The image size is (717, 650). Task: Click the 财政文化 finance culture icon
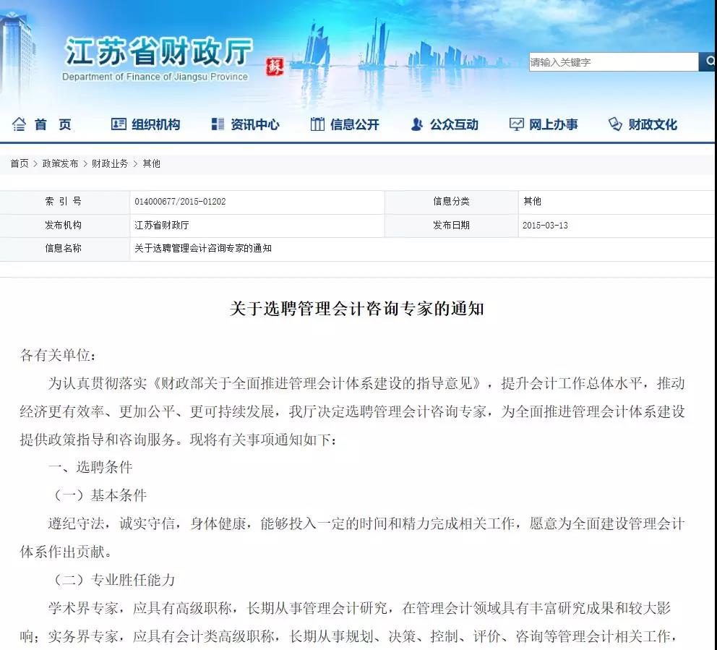[x=615, y=124]
